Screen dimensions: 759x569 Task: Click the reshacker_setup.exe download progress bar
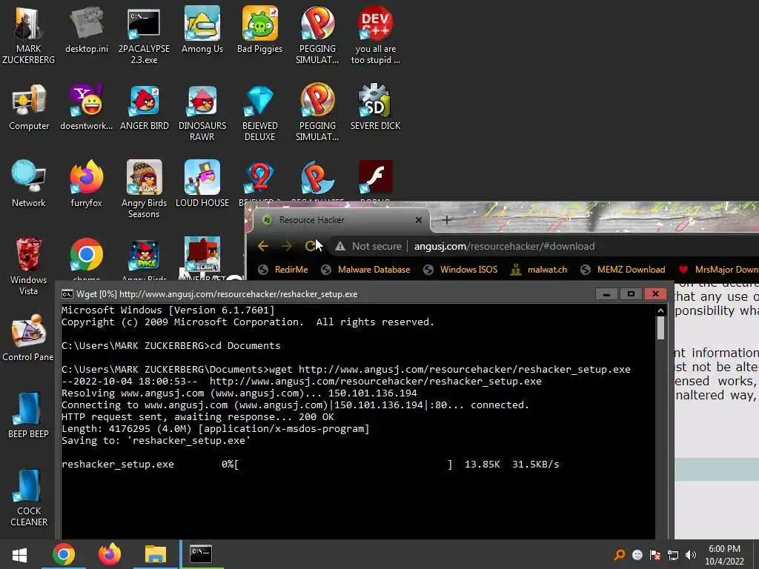(x=343, y=465)
